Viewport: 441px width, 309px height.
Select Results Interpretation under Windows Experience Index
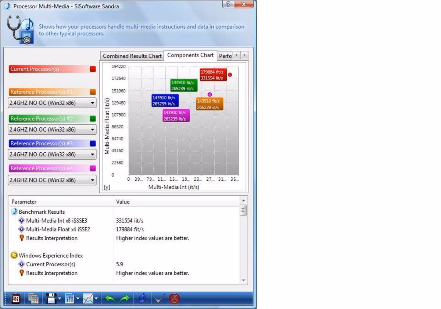124,273
